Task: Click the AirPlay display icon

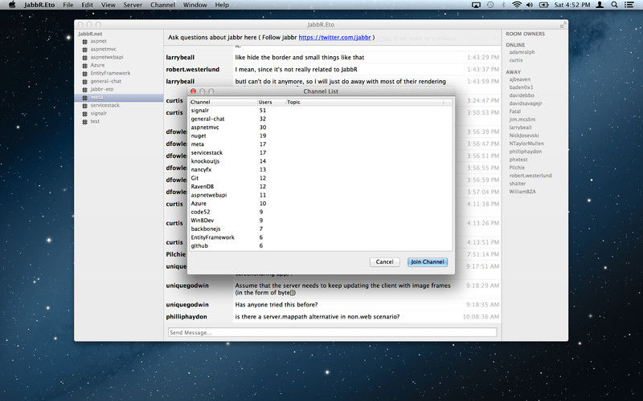Action: coord(476,5)
